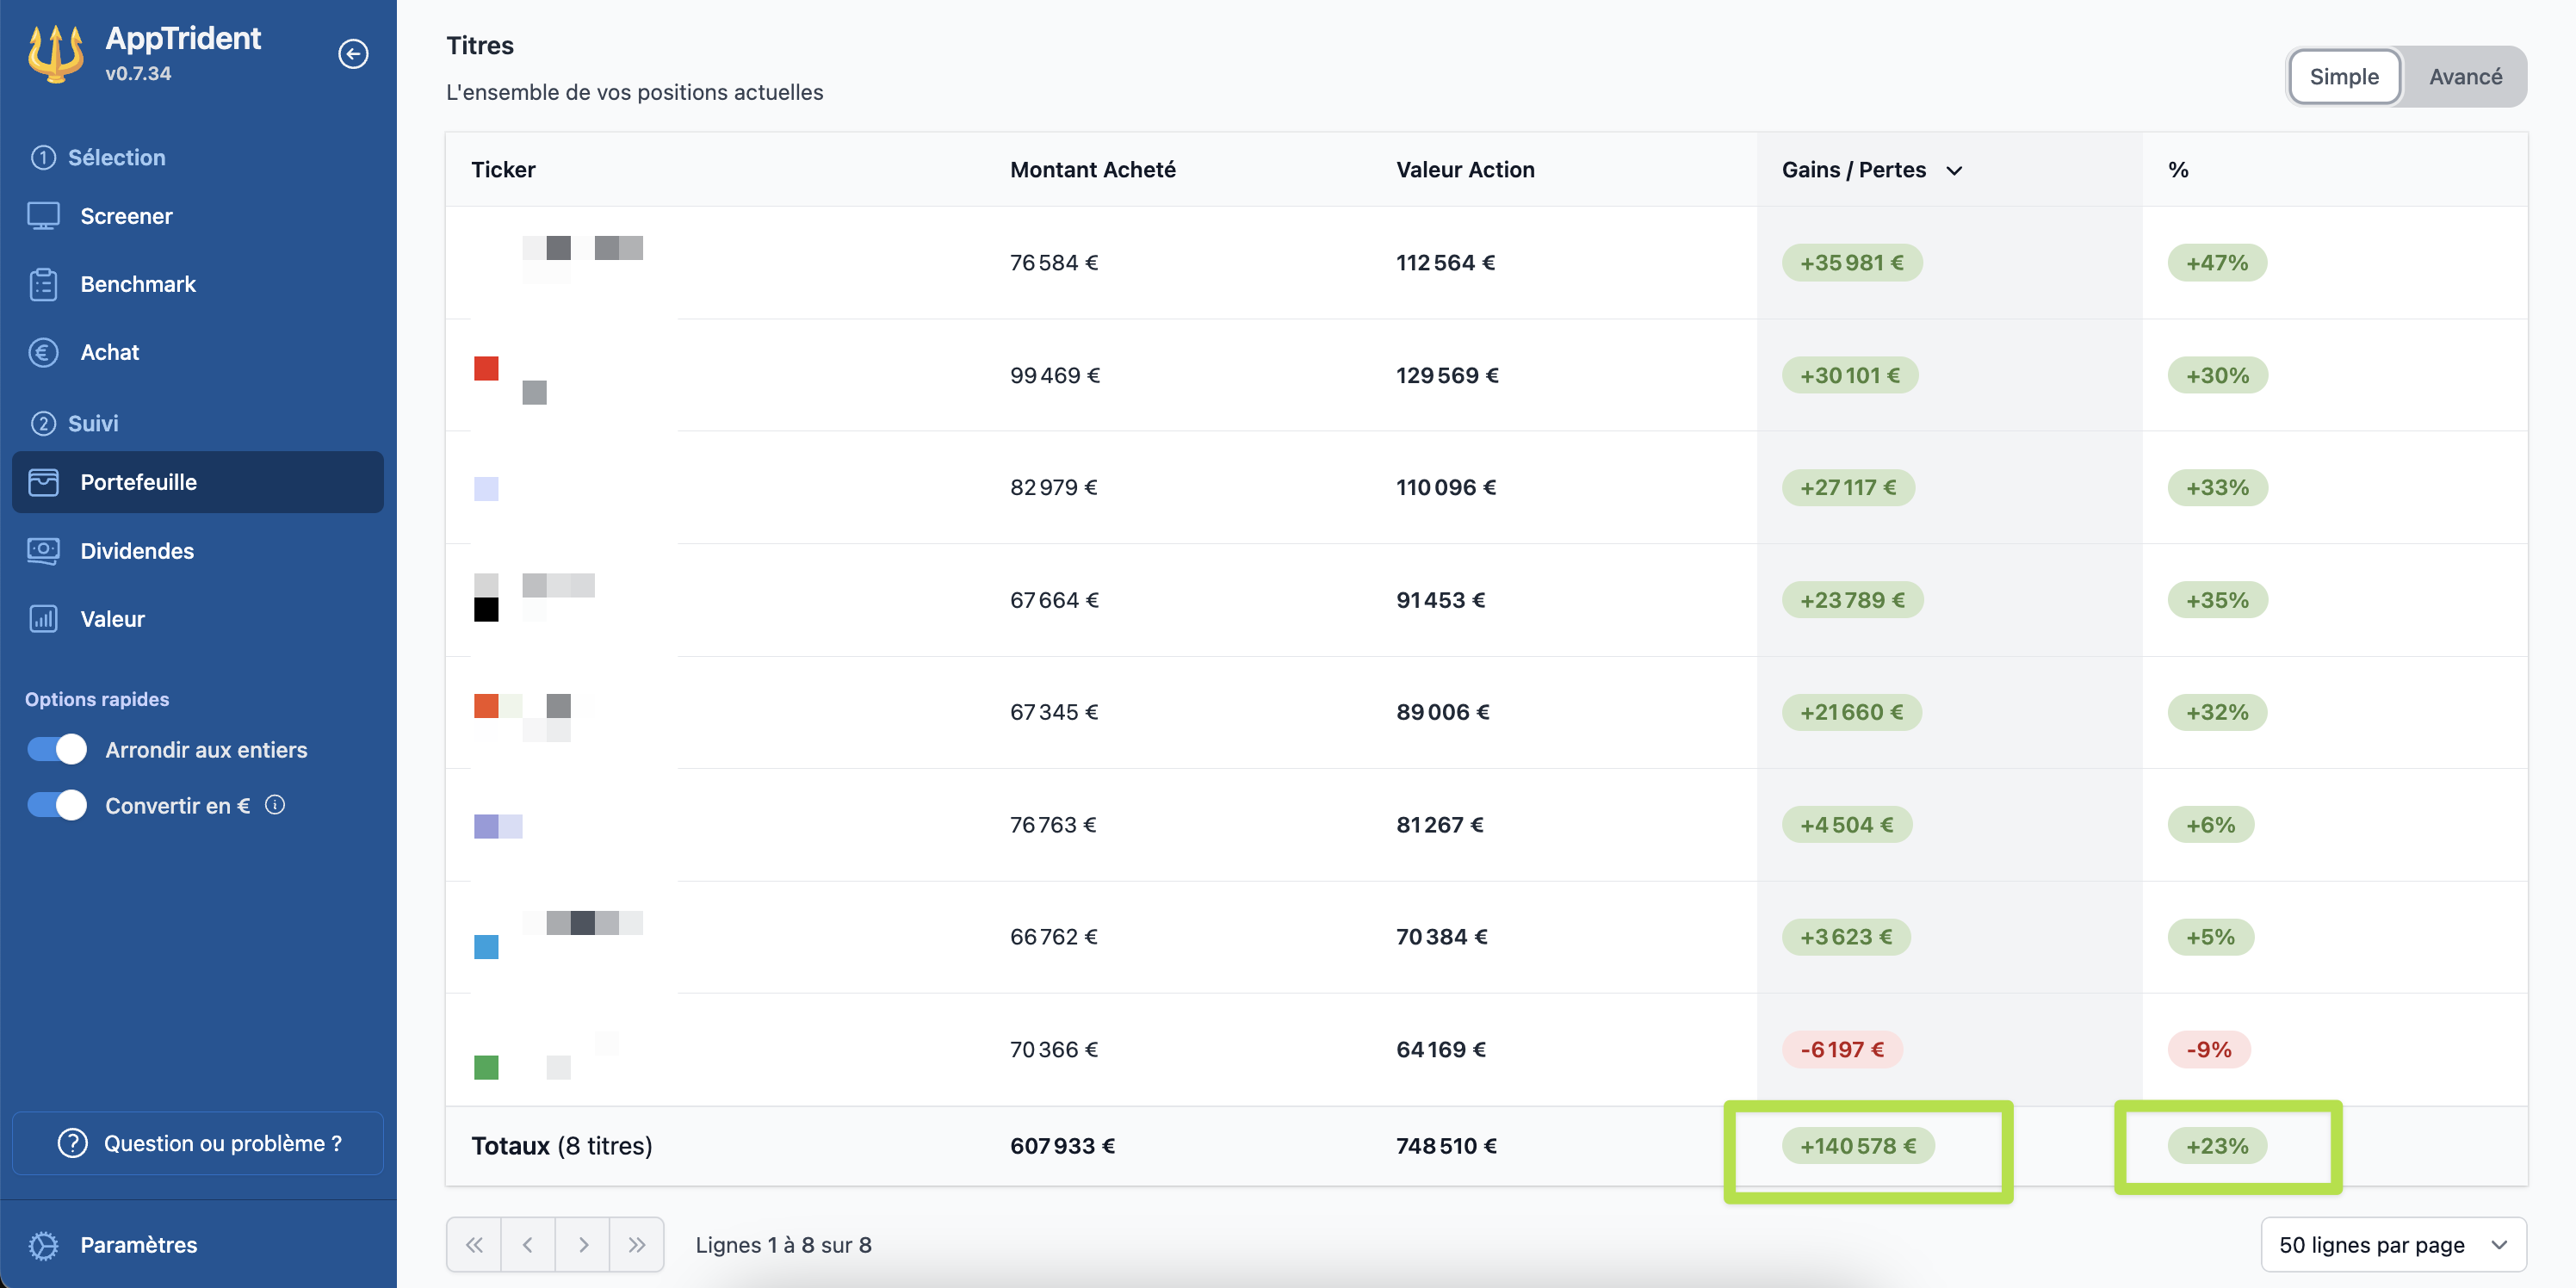The height and width of the screenshot is (1288, 2576).
Task: Go to next page of table
Action: tap(583, 1245)
